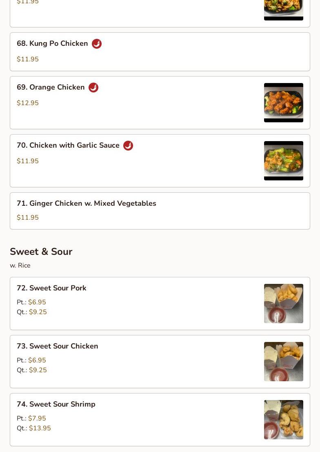View the Sweet Sour Chicken photo
Image resolution: width=320 pixels, height=452 pixels.
point(283,362)
